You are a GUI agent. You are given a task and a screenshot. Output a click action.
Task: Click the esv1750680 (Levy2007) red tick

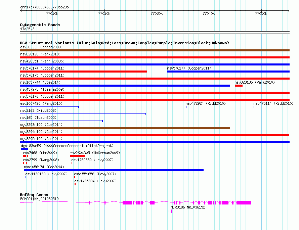(72, 163)
